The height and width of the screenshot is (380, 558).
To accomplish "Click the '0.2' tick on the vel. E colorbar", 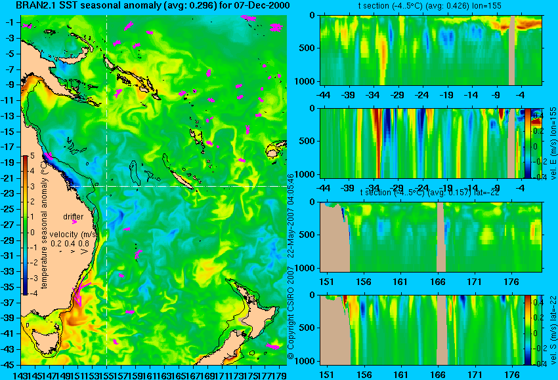I will coord(538,130).
